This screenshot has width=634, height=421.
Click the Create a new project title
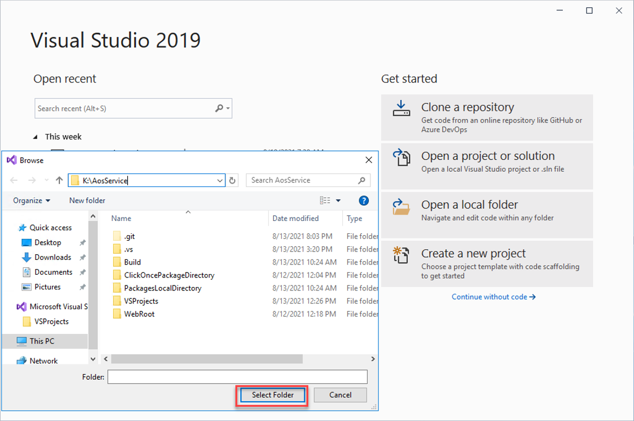point(473,253)
